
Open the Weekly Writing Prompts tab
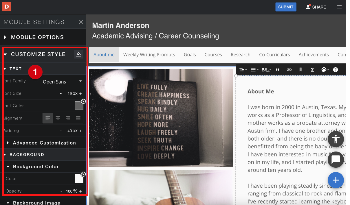[149, 55]
